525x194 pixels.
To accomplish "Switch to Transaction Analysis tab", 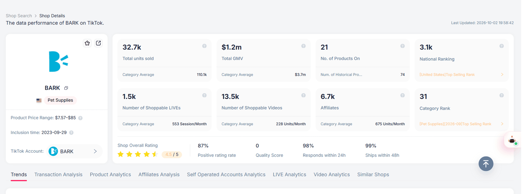I will [58, 175].
